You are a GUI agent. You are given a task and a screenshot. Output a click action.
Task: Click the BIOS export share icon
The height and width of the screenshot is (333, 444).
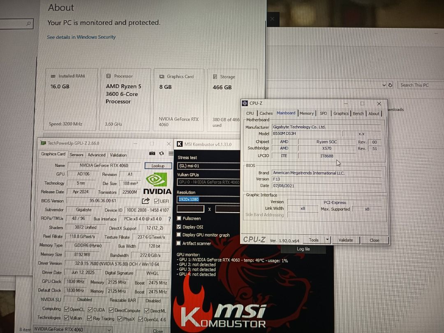[146, 201]
